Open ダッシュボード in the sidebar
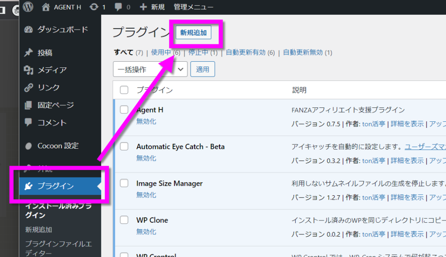This screenshot has width=446, height=257. pos(63,30)
